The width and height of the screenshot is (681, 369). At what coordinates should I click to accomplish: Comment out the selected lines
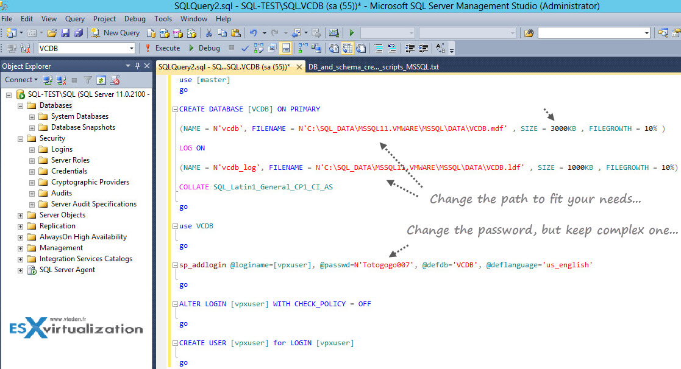pos(378,48)
